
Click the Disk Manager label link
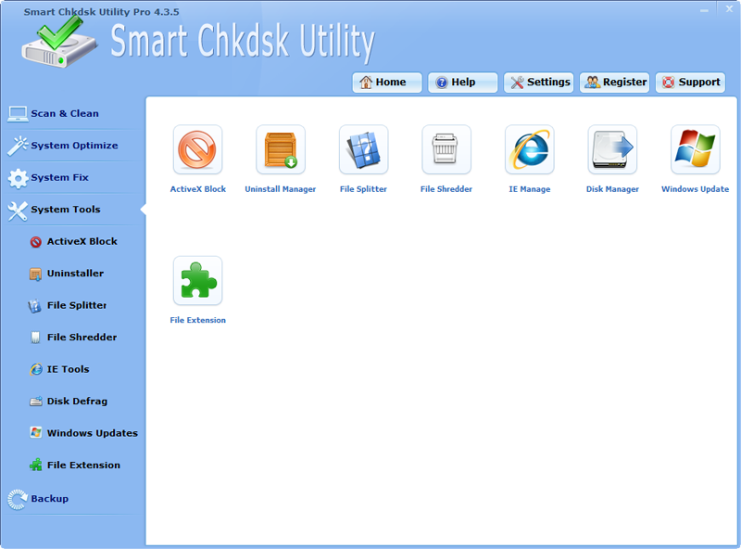click(x=612, y=189)
